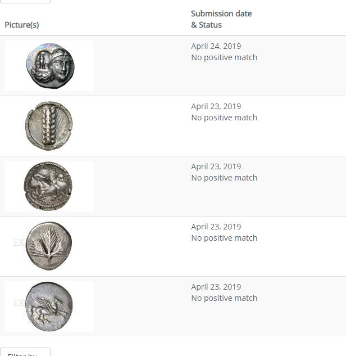
Task: Select the date beside the leaf coin
Action: (216, 227)
